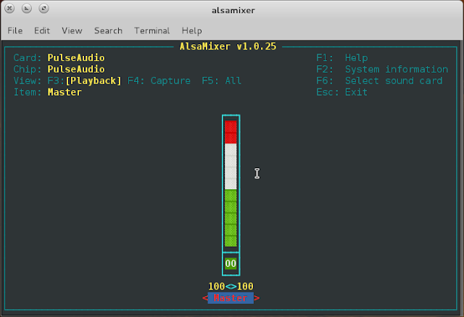Image resolution: width=464 pixels, height=317 pixels.
Task: Click the alsamixer window title bar
Action: [233, 10]
